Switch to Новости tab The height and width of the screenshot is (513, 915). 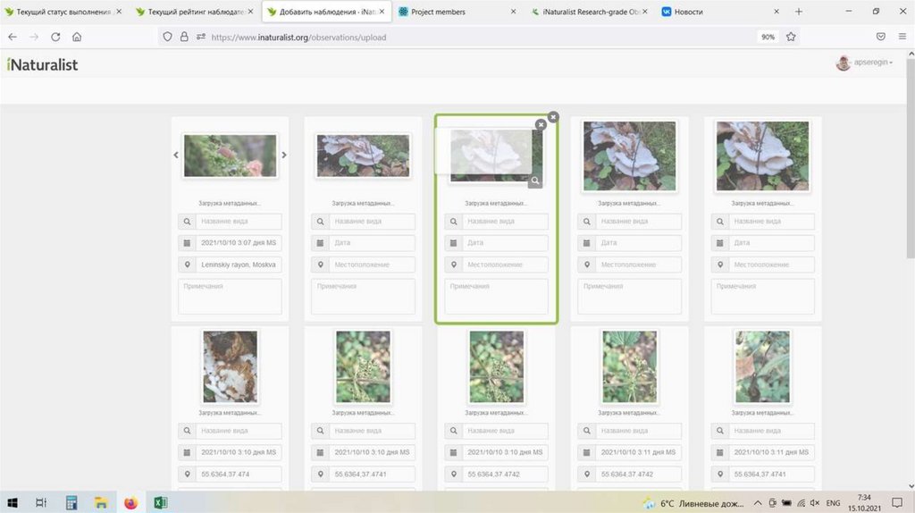721,12
